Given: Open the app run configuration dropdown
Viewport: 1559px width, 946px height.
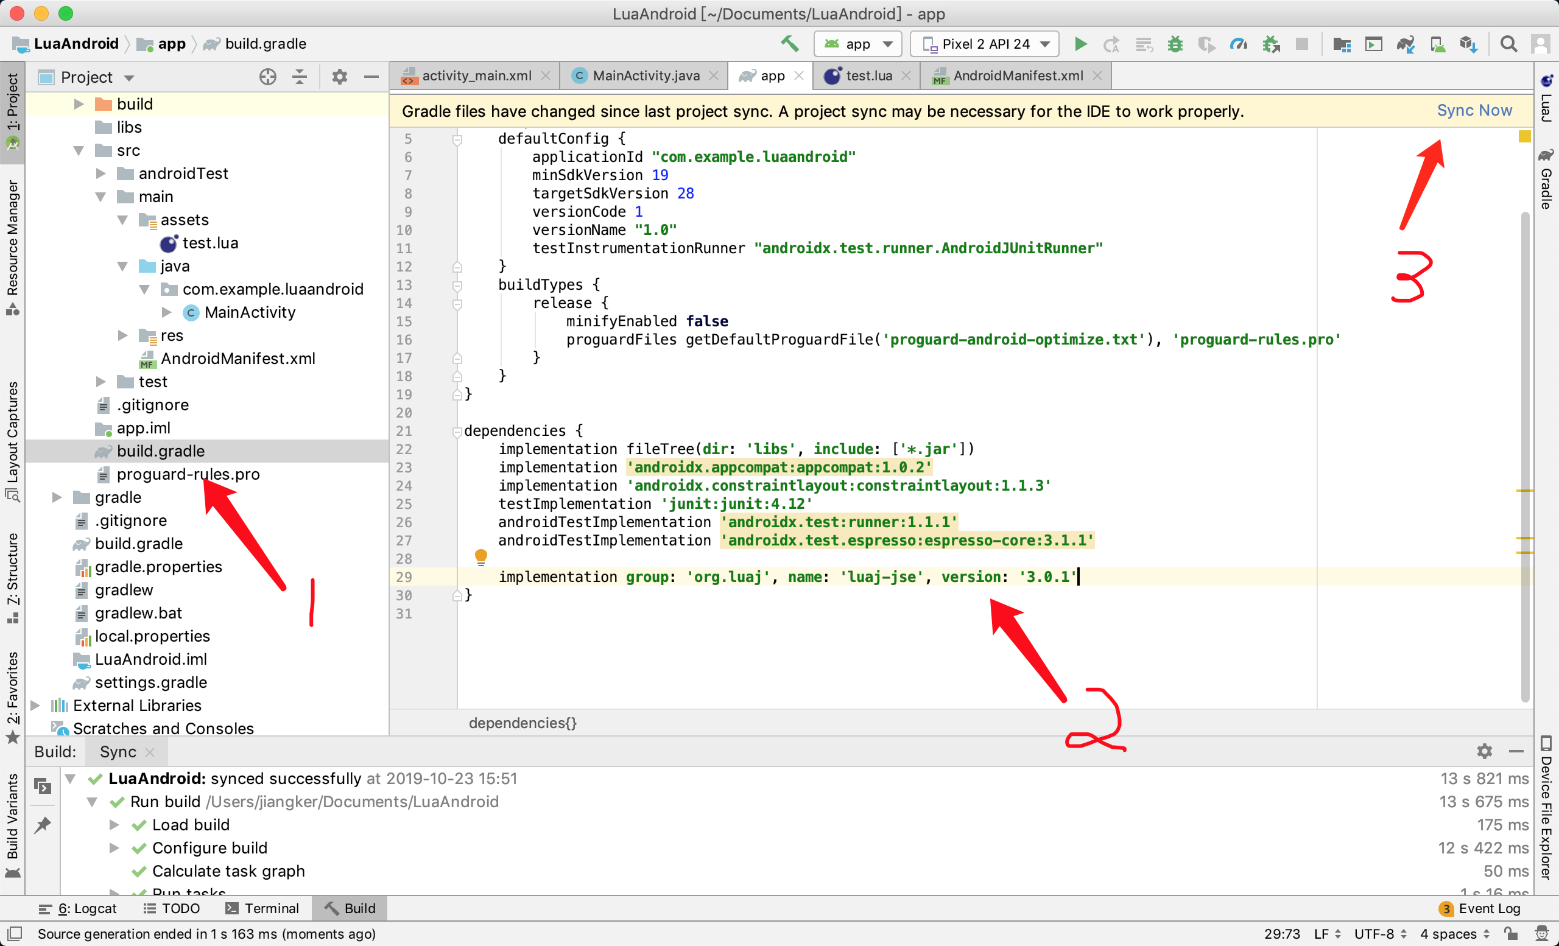Looking at the screenshot, I should point(857,44).
